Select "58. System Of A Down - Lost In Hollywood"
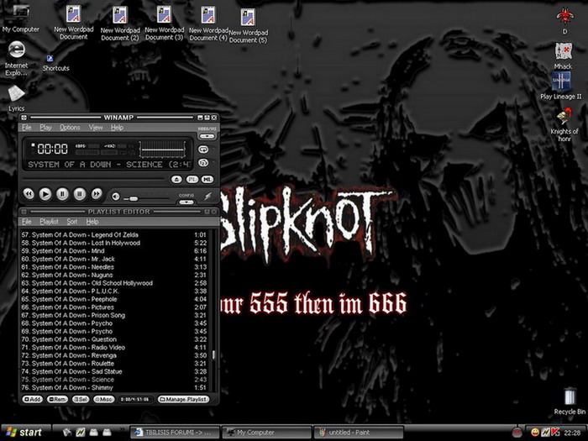This screenshot has width=588, height=441. [114, 243]
